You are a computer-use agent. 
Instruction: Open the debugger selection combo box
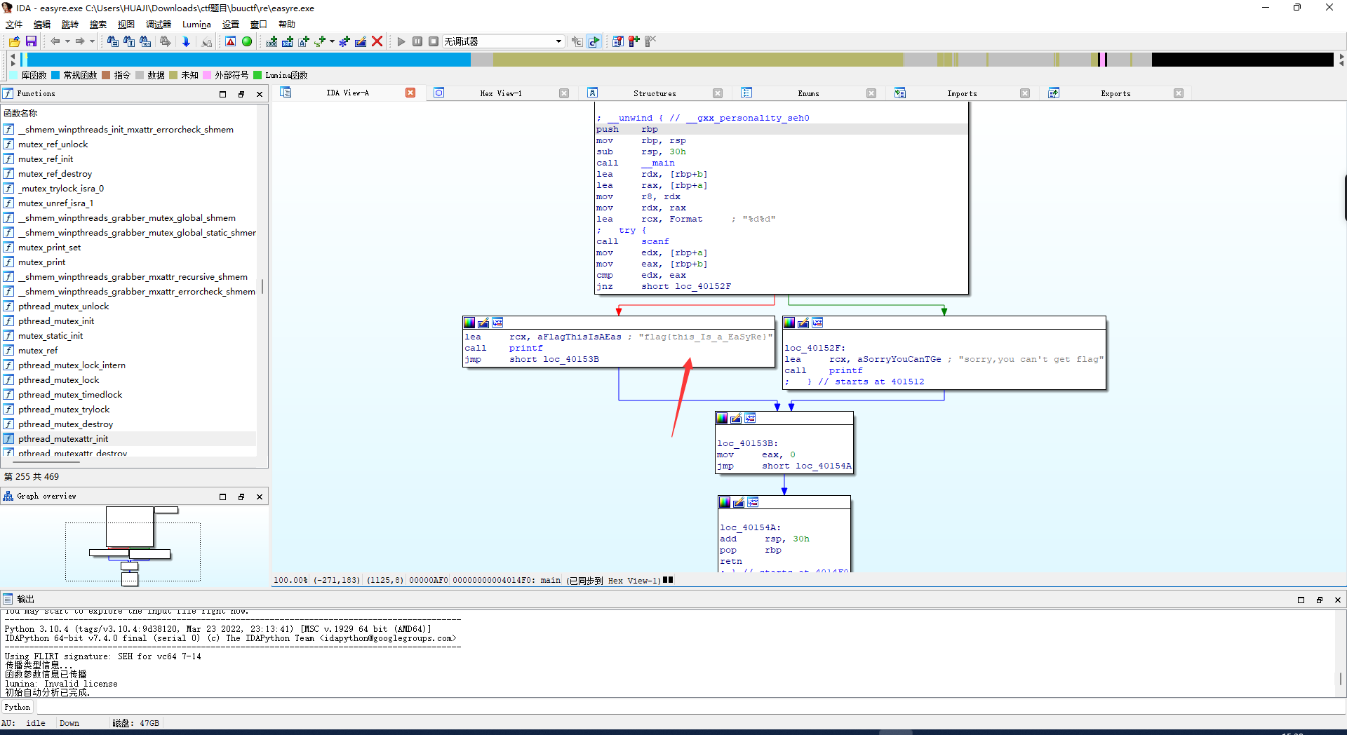pyautogui.click(x=503, y=41)
